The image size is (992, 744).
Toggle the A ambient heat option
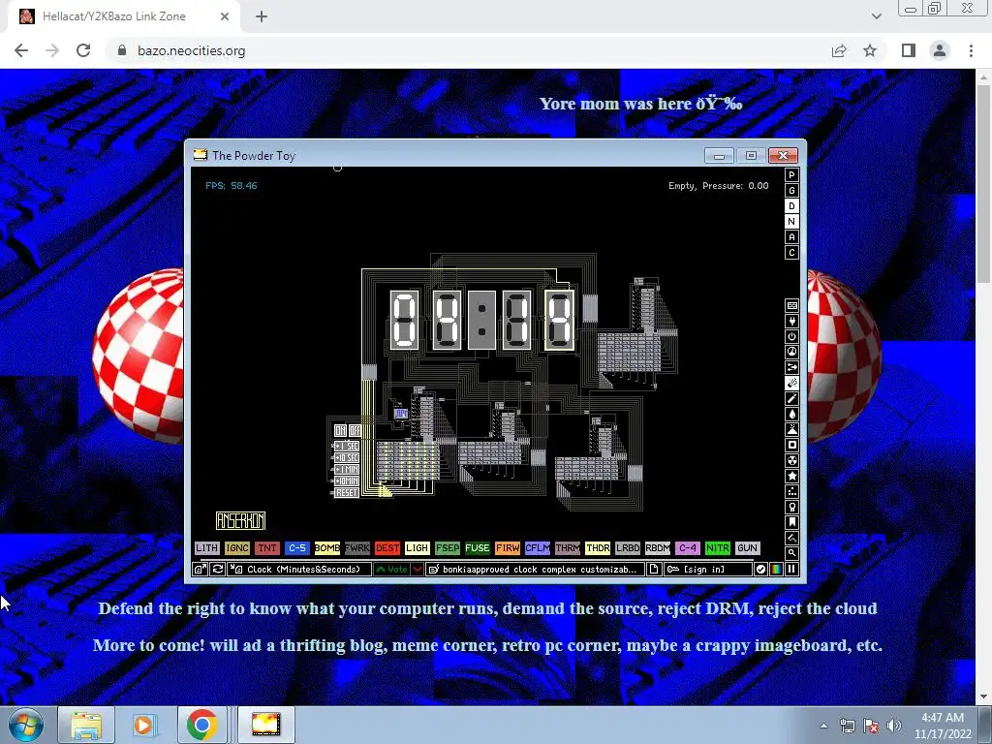(791, 237)
